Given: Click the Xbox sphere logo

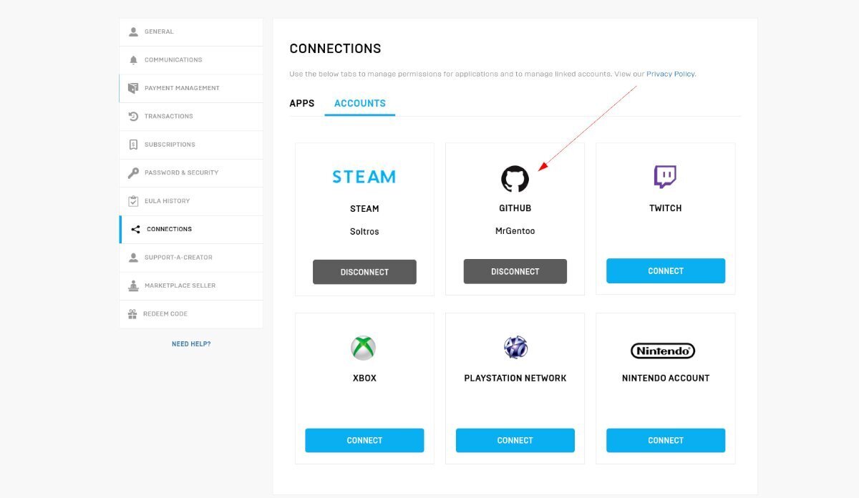Looking at the screenshot, I should 364,348.
